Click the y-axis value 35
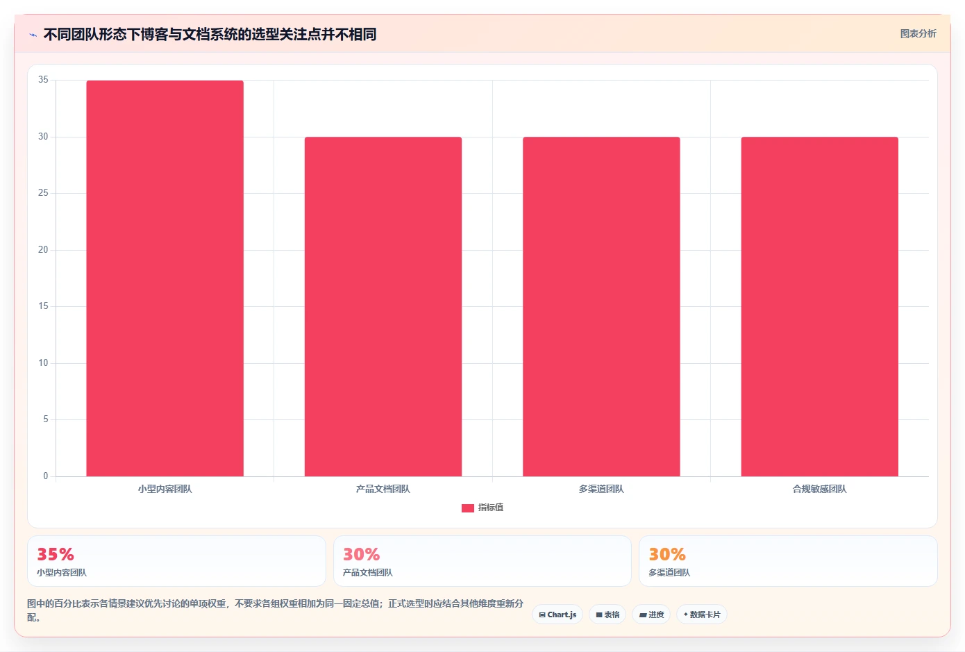Image resolution: width=965 pixels, height=652 pixels. 43,80
